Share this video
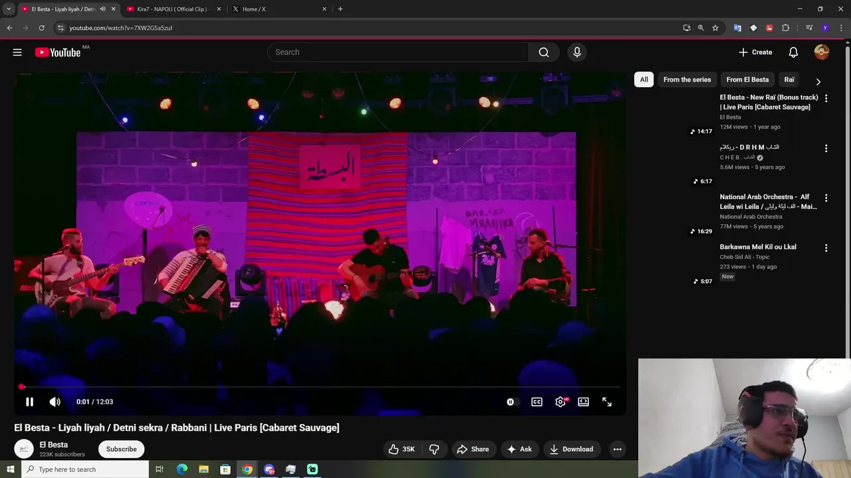Screen dimensions: 851x478 tap(473, 449)
